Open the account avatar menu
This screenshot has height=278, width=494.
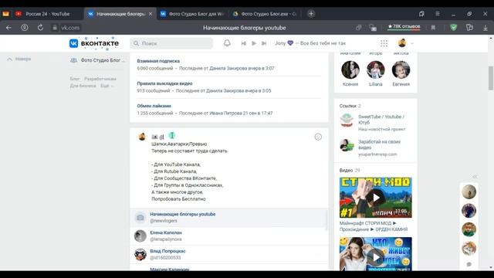click(402, 43)
